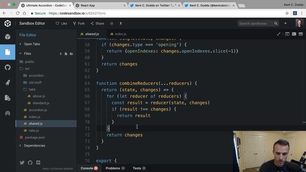Open the Live broadcast sidebar icon

click(8, 113)
